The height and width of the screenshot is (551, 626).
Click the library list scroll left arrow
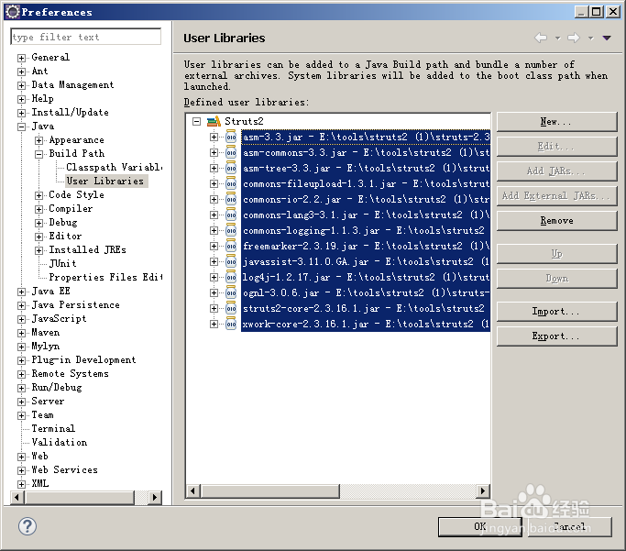point(193,490)
